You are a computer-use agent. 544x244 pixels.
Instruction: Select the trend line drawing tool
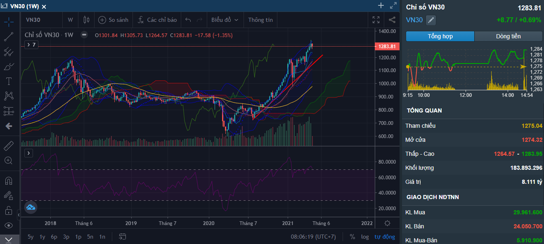point(9,37)
